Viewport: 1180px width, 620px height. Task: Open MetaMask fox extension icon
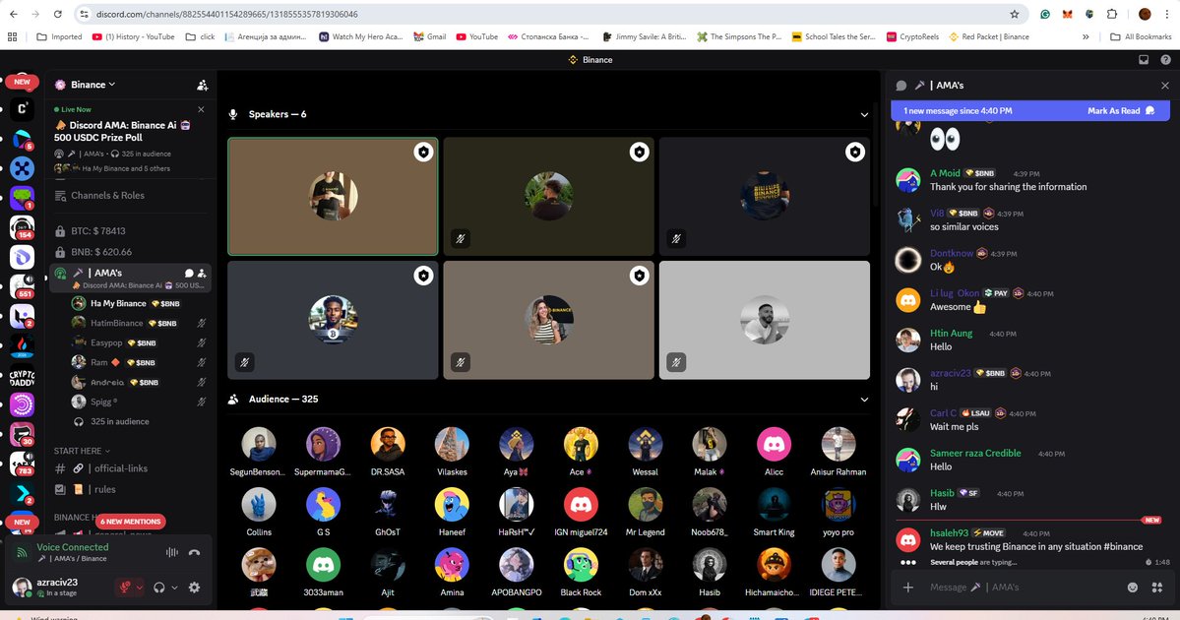1067,15
